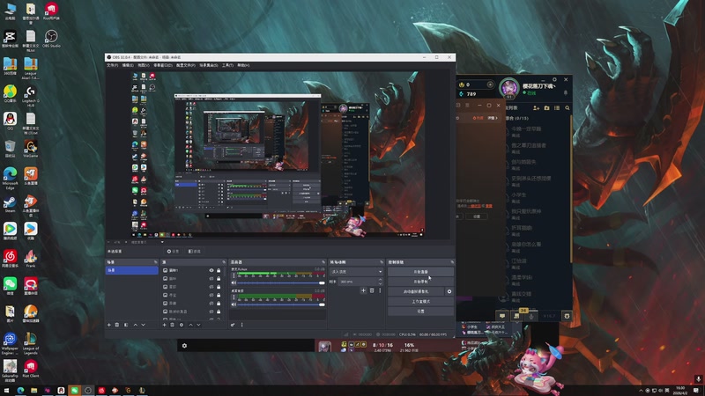
Task: Open transition properties three-dot menu
Action: [x=380, y=290]
